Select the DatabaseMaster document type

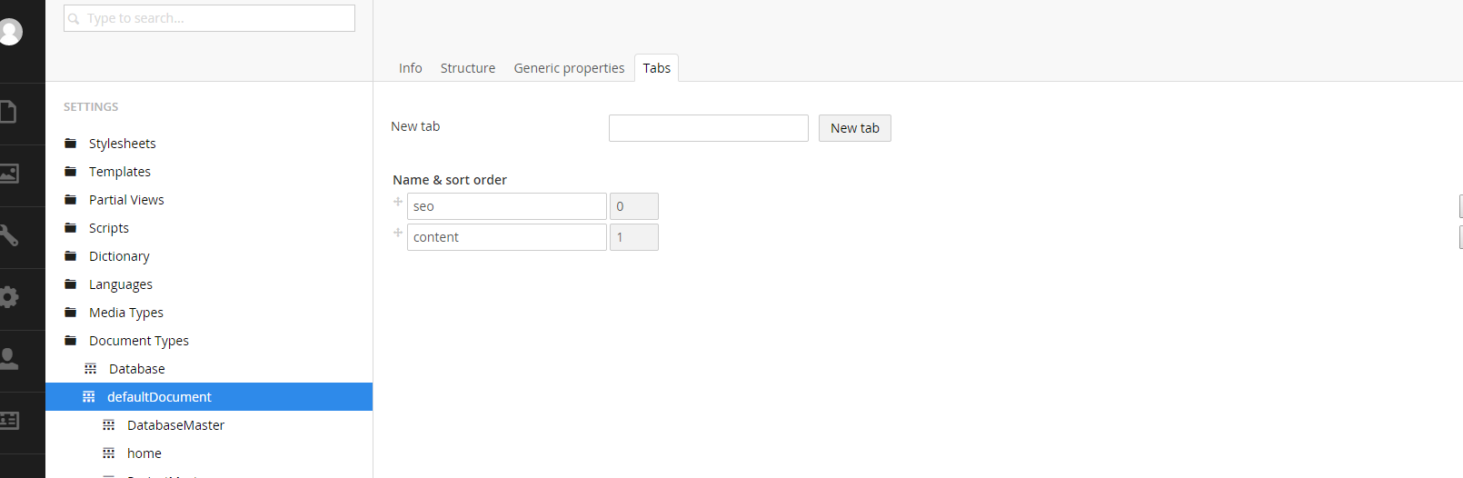tap(175, 425)
